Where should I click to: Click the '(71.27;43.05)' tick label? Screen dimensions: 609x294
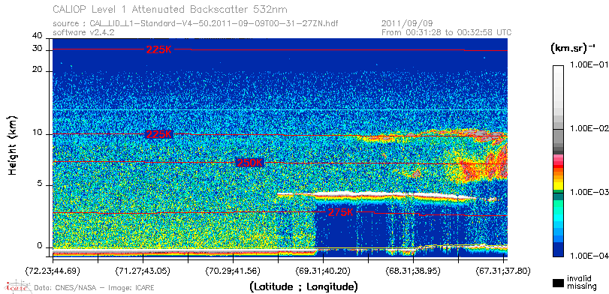(143, 270)
